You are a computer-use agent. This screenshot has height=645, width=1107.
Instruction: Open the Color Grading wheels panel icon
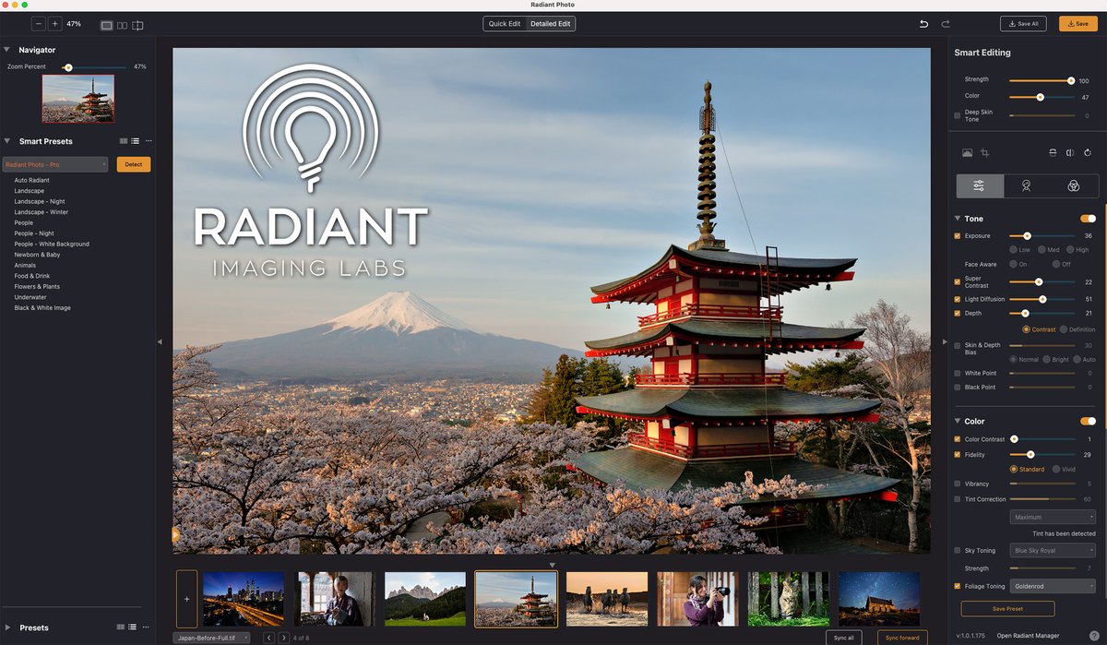click(1073, 185)
